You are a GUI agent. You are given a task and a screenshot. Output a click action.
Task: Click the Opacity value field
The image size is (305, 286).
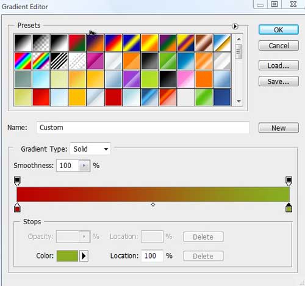pos(68,237)
